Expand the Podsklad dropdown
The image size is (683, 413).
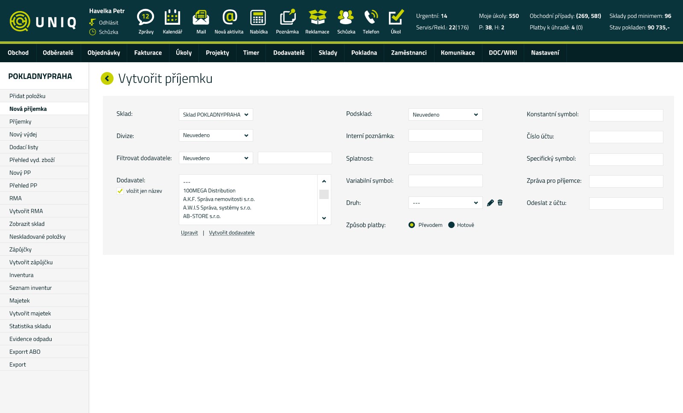coord(445,114)
